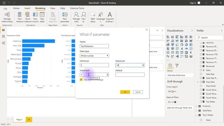Cancel the What-if parameter dialog
This screenshot has height=126, width=224.
tap(138, 92)
